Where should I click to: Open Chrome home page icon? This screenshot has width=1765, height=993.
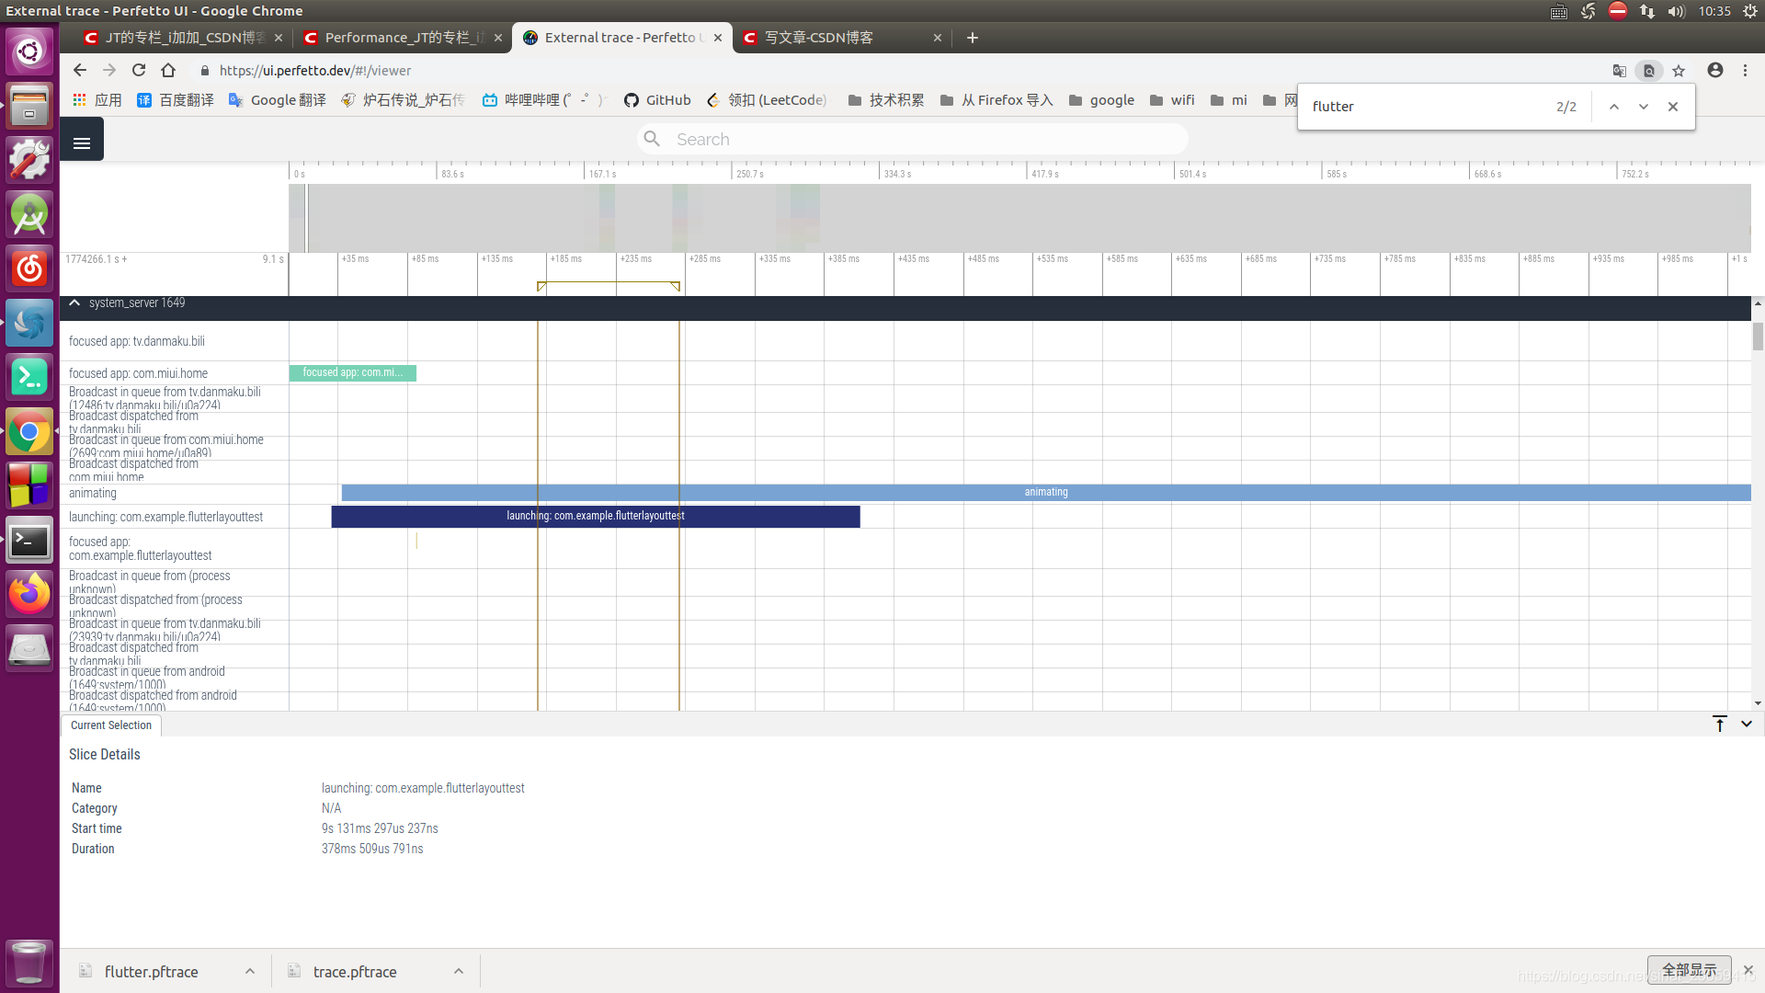point(168,71)
